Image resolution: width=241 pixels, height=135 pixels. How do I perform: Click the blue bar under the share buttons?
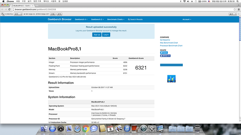tap(171, 65)
